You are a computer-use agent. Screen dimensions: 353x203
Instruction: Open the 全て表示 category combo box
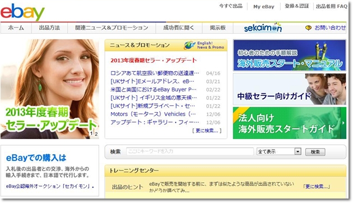pyautogui.click(x=279, y=151)
